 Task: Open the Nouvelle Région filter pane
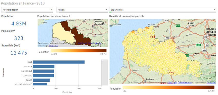[27, 10]
